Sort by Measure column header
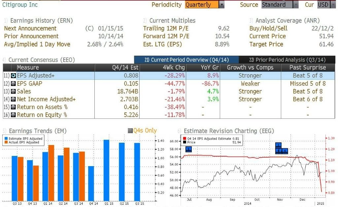The image size is (338, 207). (x=55, y=68)
